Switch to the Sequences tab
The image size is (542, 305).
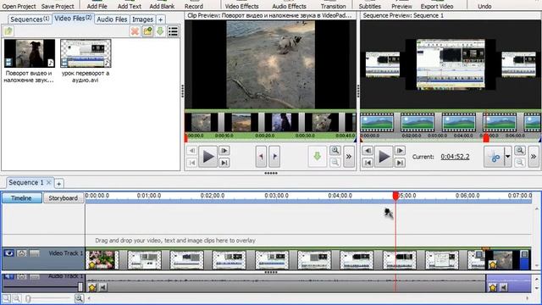pos(30,19)
